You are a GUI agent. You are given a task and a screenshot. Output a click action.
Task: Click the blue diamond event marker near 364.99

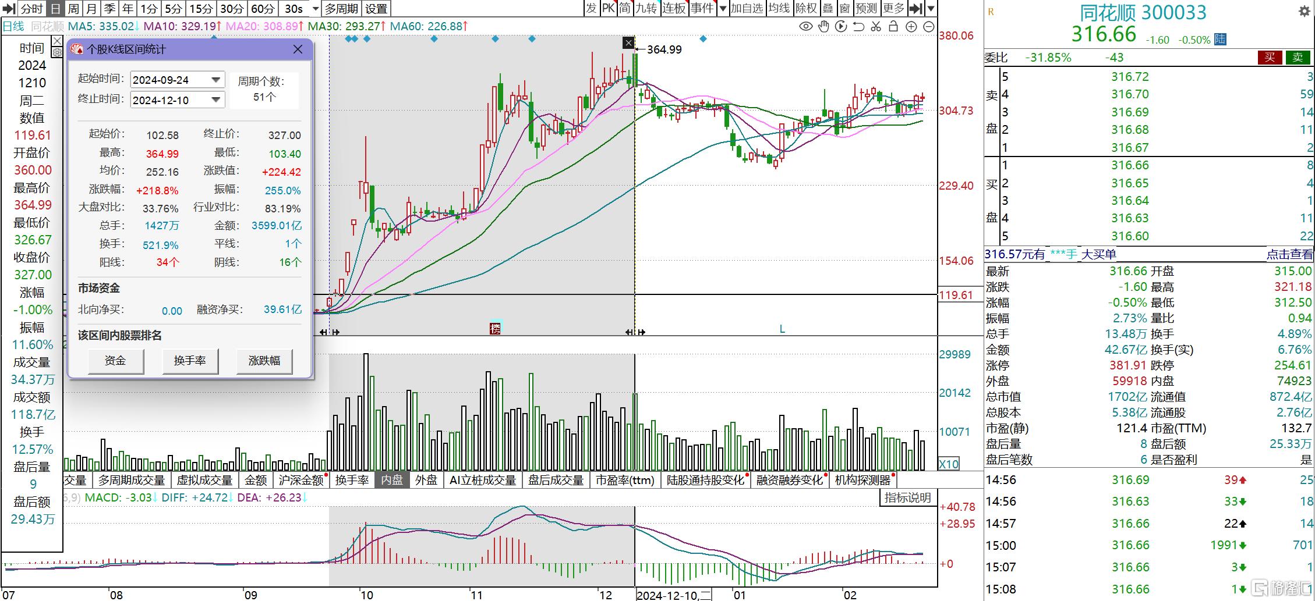pos(703,39)
